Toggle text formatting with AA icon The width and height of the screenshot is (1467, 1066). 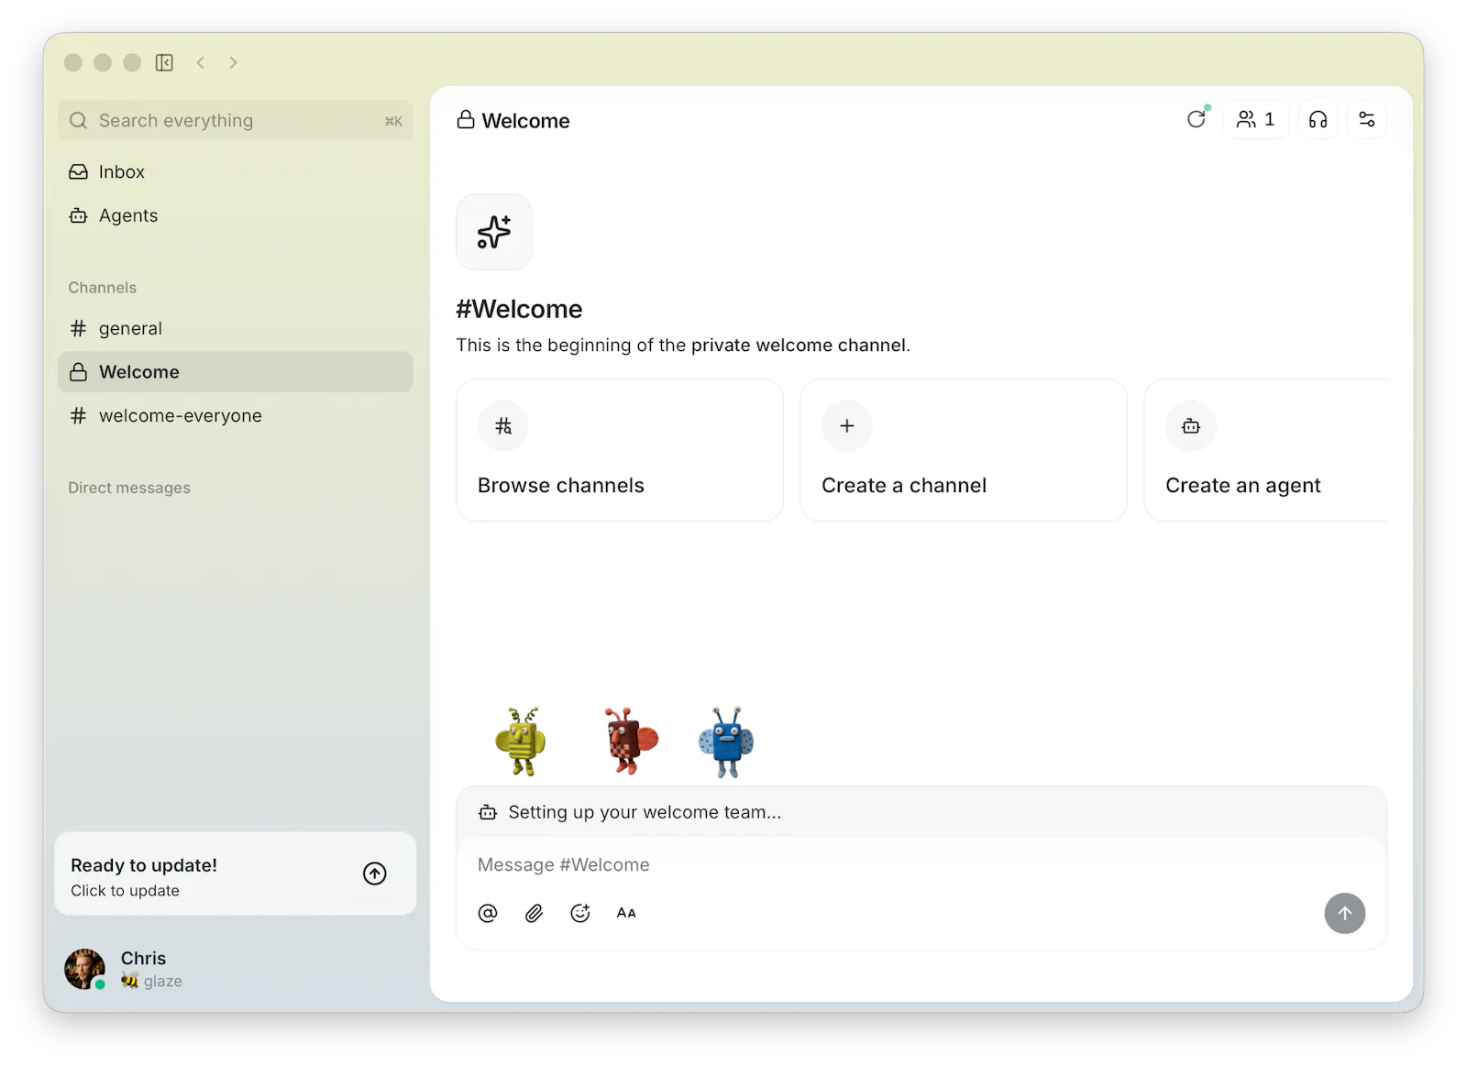click(626, 913)
